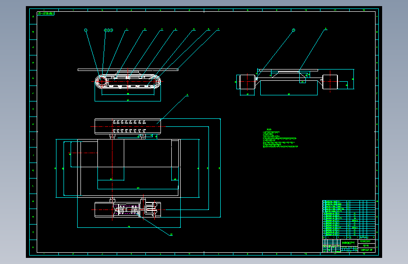Select the single circled balloon at far upper left
The image size is (408, 264).
[x=86, y=30]
